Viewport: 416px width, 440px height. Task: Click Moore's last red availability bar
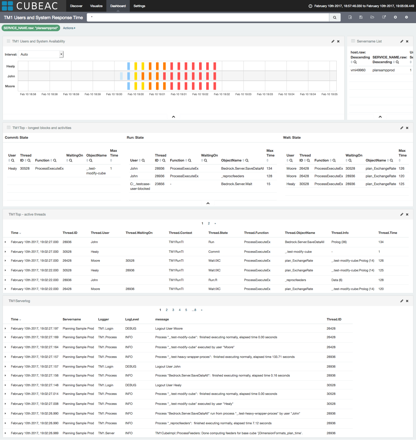(215, 86)
